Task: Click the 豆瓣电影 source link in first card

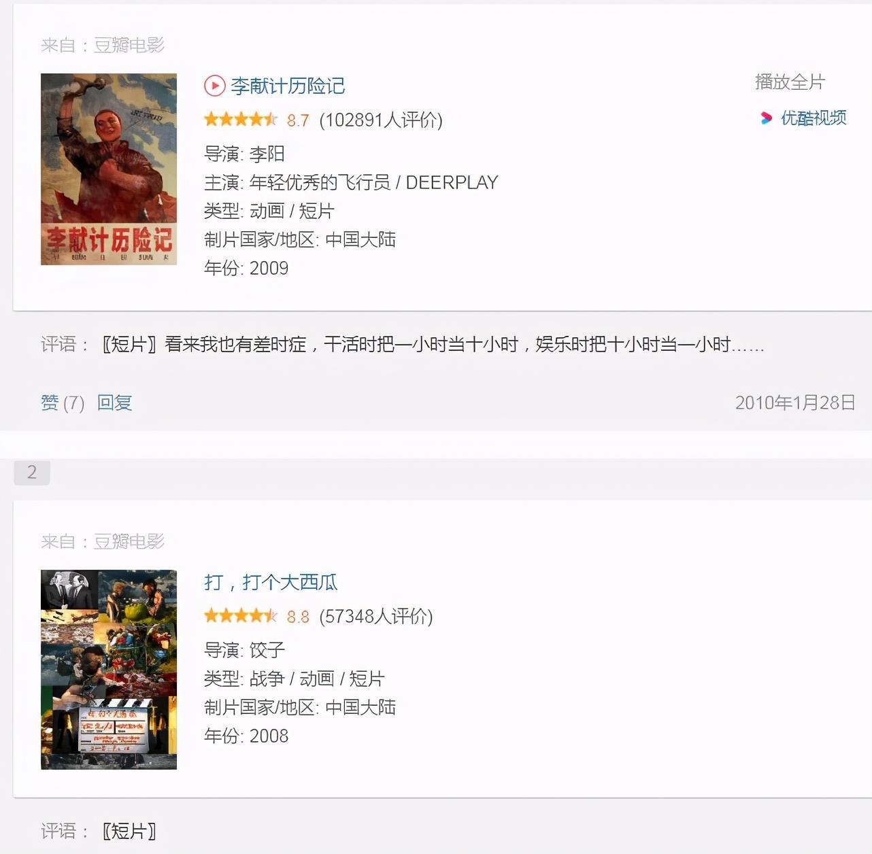Action: (x=129, y=46)
